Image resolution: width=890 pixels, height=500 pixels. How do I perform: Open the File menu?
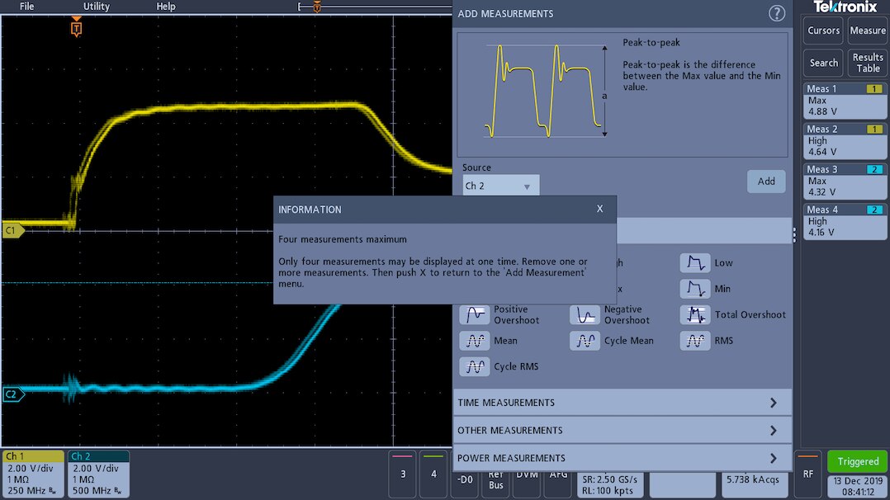tap(27, 7)
